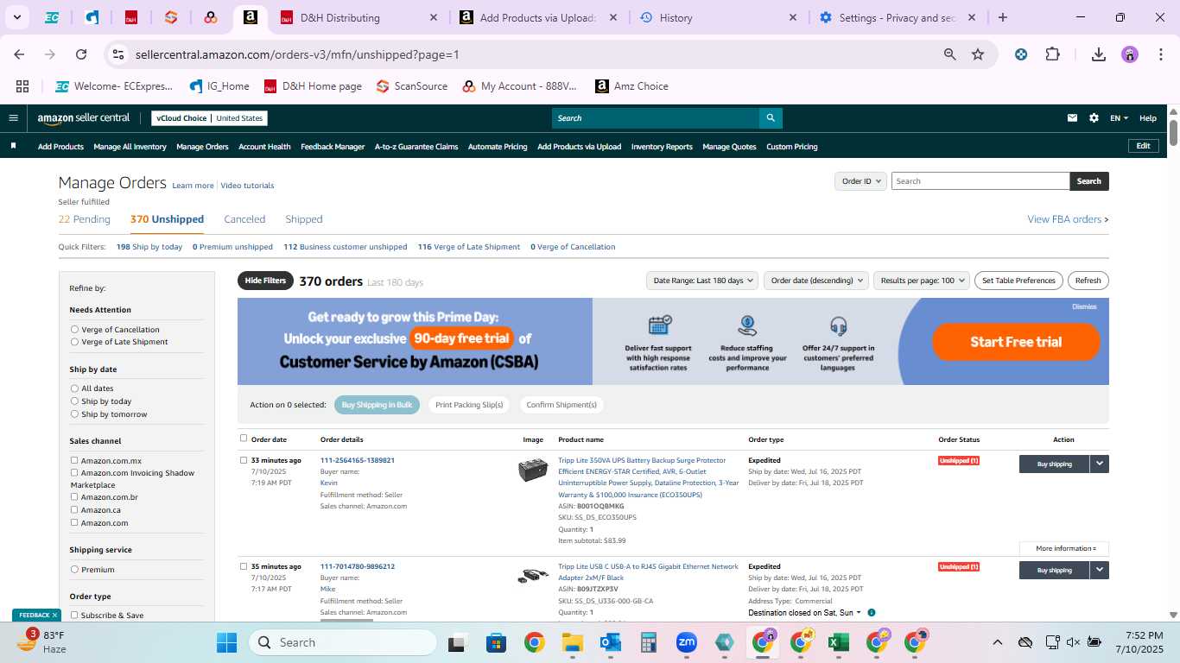Open File Explorer from taskbar
The width and height of the screenshot is (1180, 663).
[x=572, y=642]
